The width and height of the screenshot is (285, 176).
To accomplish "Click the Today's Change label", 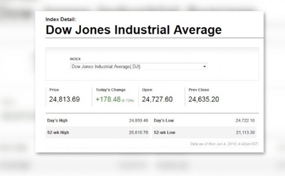I will pos(110,90).
